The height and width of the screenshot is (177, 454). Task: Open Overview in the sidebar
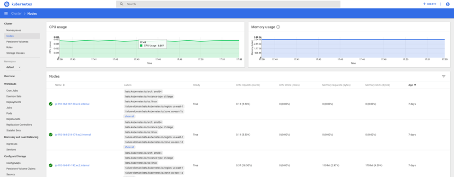tap(9, 76)
